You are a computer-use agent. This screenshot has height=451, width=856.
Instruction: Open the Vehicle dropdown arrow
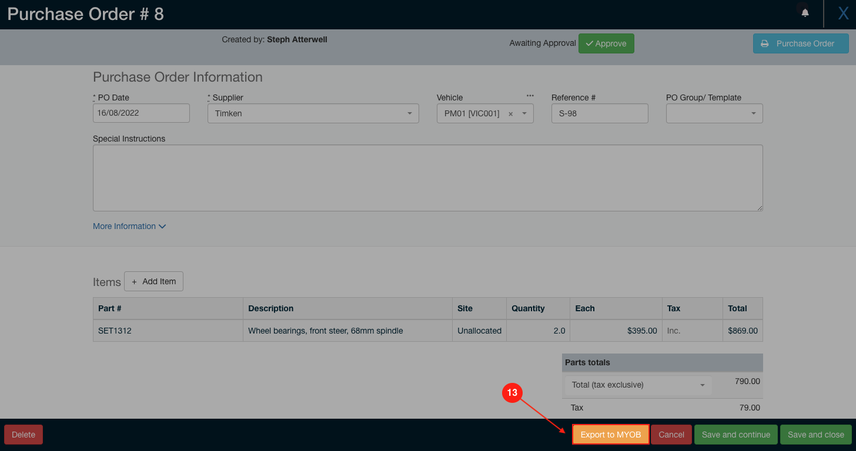click(x=524, y=114)
